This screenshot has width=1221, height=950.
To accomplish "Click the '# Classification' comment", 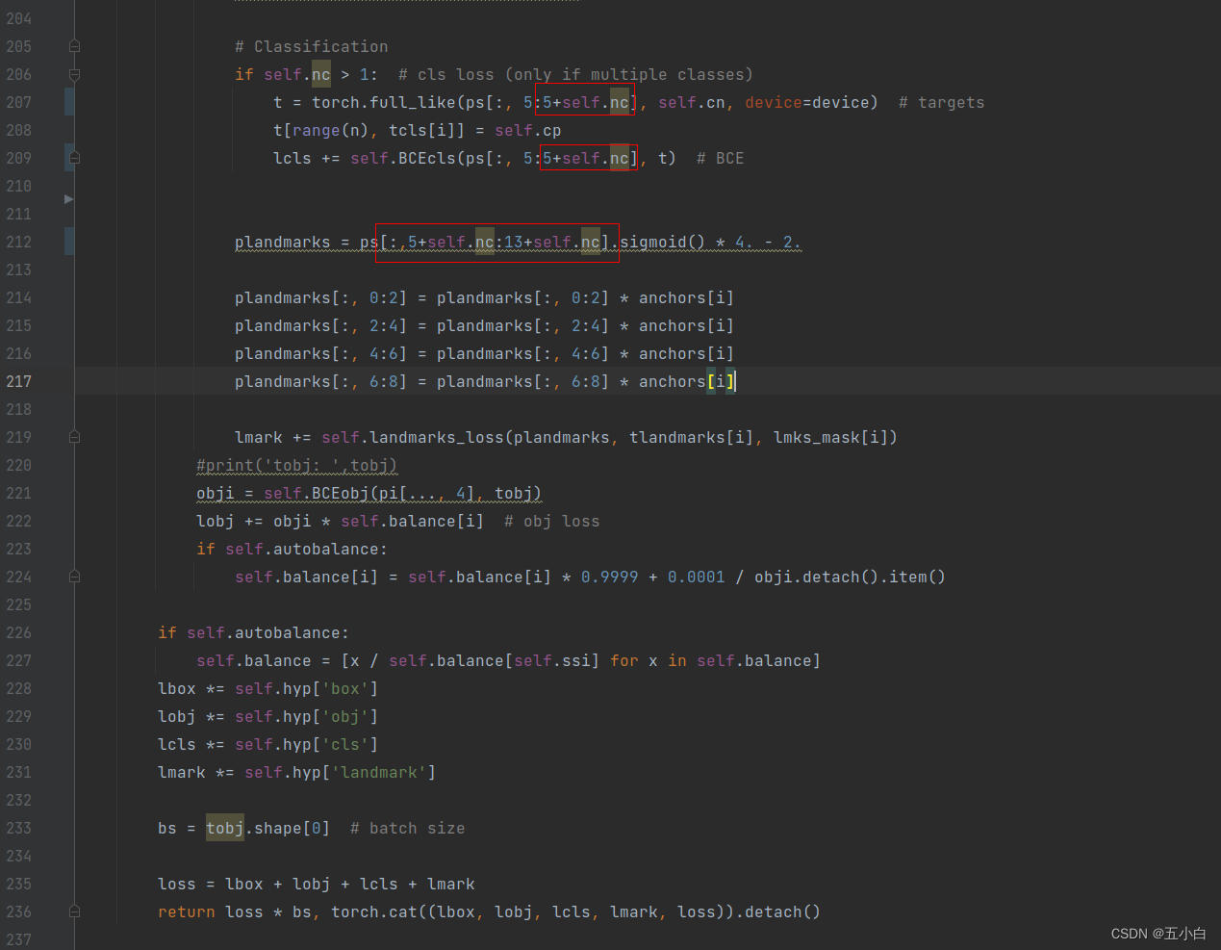I will [x=311, y=46].
